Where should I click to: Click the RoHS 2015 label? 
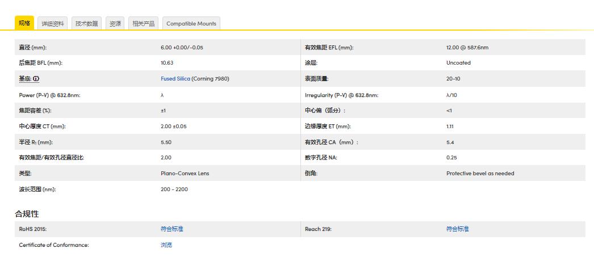pyautogui.click(x=32, y=229)
